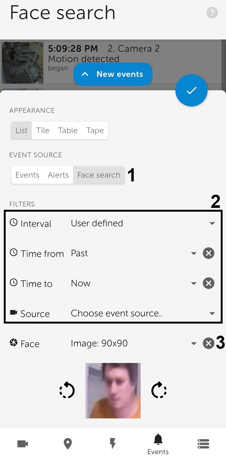Switch appearance to Table
The width and height of the screenshot is (226, 460).
(x=68, y=130)
